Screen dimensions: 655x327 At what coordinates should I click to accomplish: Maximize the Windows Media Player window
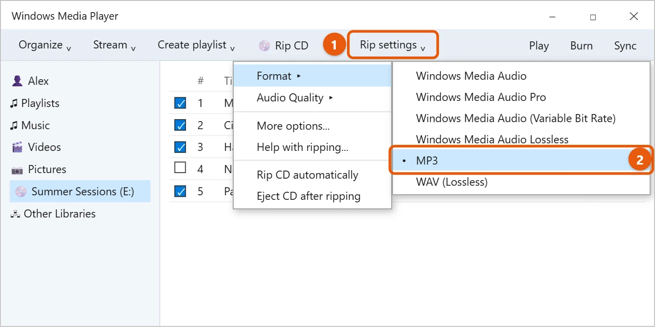coord(593,17)
